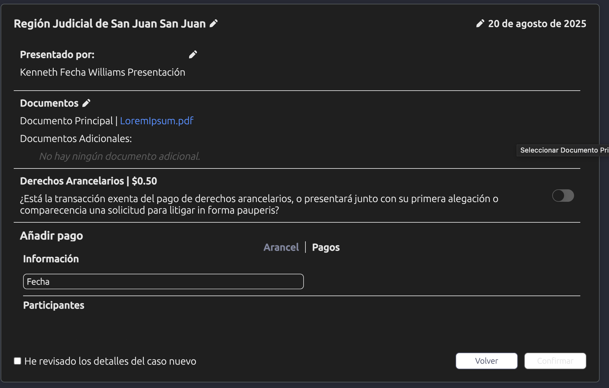
Task: Open the LoremIpsum.pdf document link
Action: [157, 121]
